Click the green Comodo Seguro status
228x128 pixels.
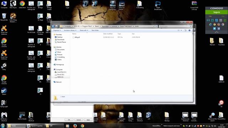click(x=217, y=12)
